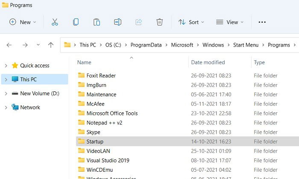
Task: Select Quick access label in navigation pane
Action: pyautogui.click(x=35, y=65)
